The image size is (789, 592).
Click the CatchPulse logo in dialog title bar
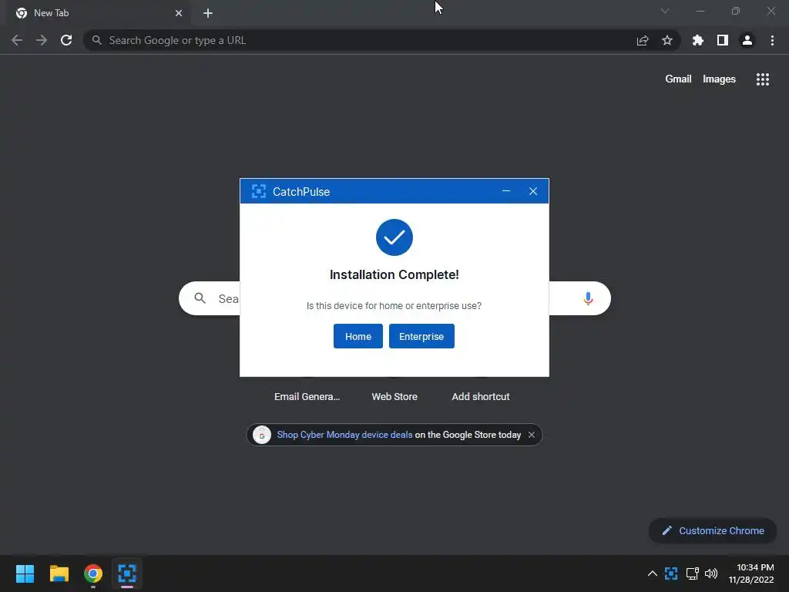[x=259, y=191]
